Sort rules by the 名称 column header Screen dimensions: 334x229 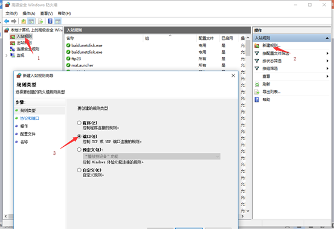104,38
